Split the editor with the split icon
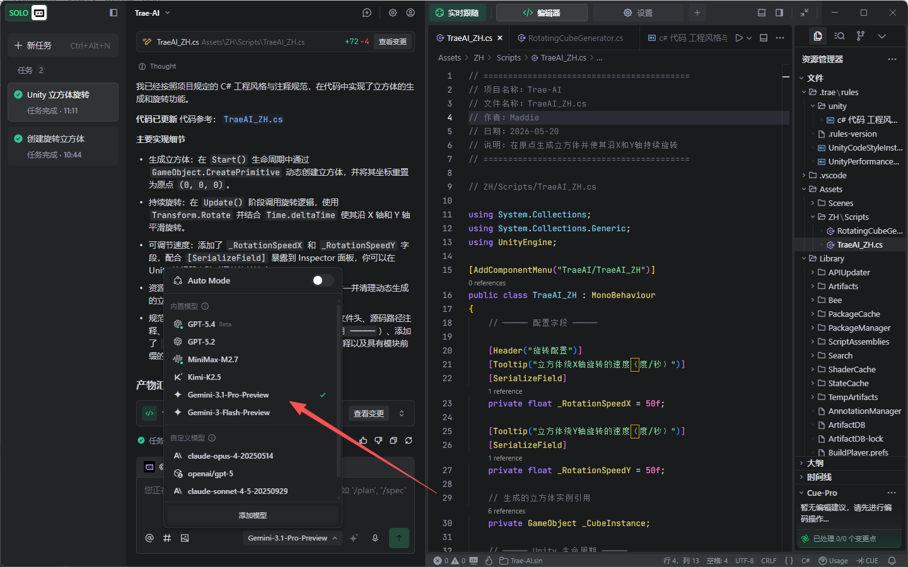 (x=764, y=38)
